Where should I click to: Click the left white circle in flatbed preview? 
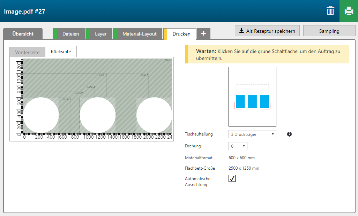click(40, 115)
